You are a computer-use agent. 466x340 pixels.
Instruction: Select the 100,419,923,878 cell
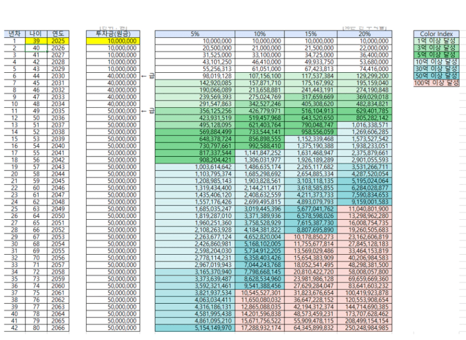pyautogui.click(x=364, y=293)
